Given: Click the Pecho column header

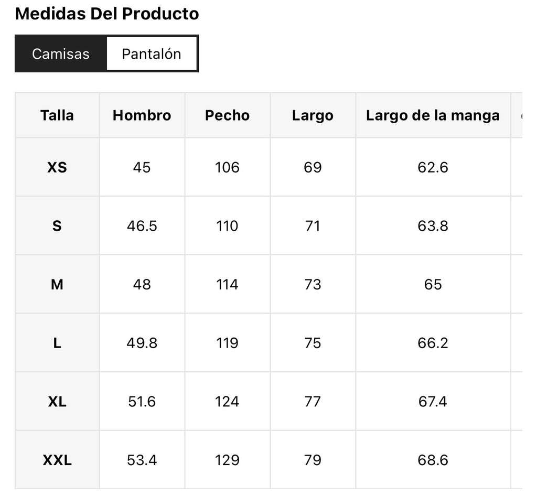Looking at the screenshot, I should (228, 115).
